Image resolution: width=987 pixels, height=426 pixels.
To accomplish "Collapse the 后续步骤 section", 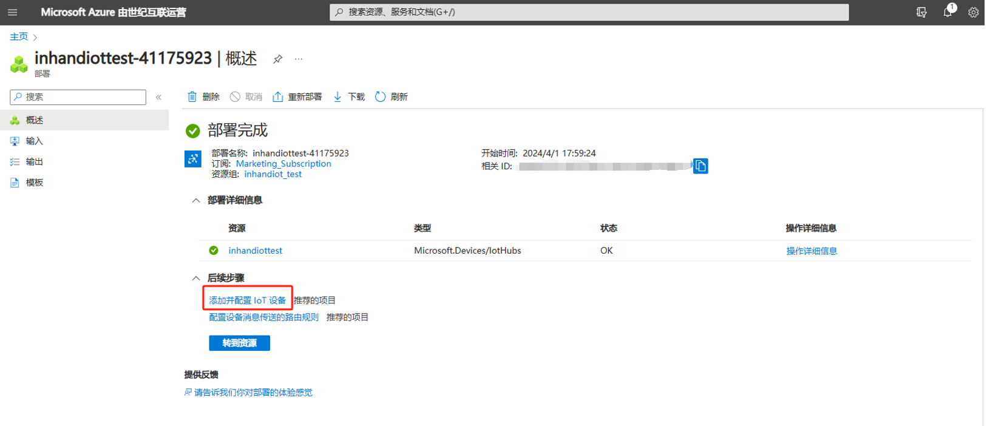I will [196, 278].
